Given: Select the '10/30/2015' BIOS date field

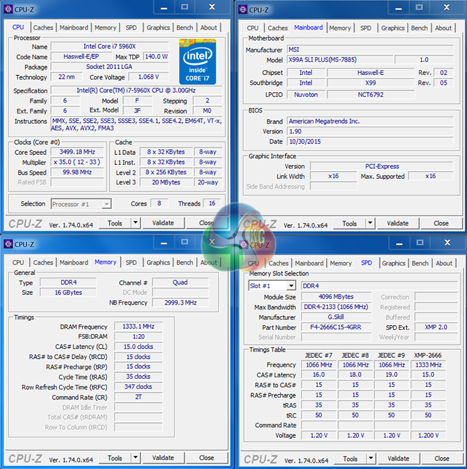Looking at the screenshot, I should pyautogui.click(x=370, y=142).
